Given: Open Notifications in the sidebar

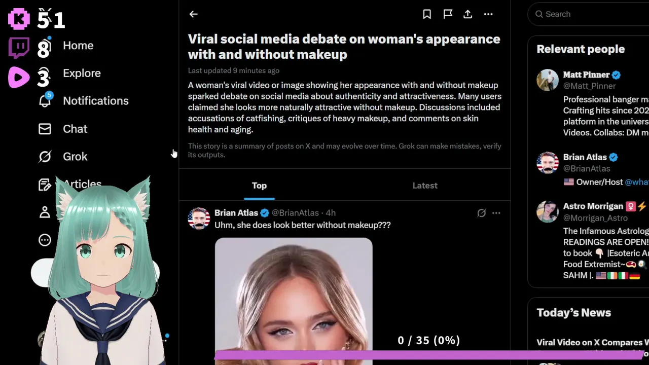Looking at the screenshot, I should tap(96, 101).
